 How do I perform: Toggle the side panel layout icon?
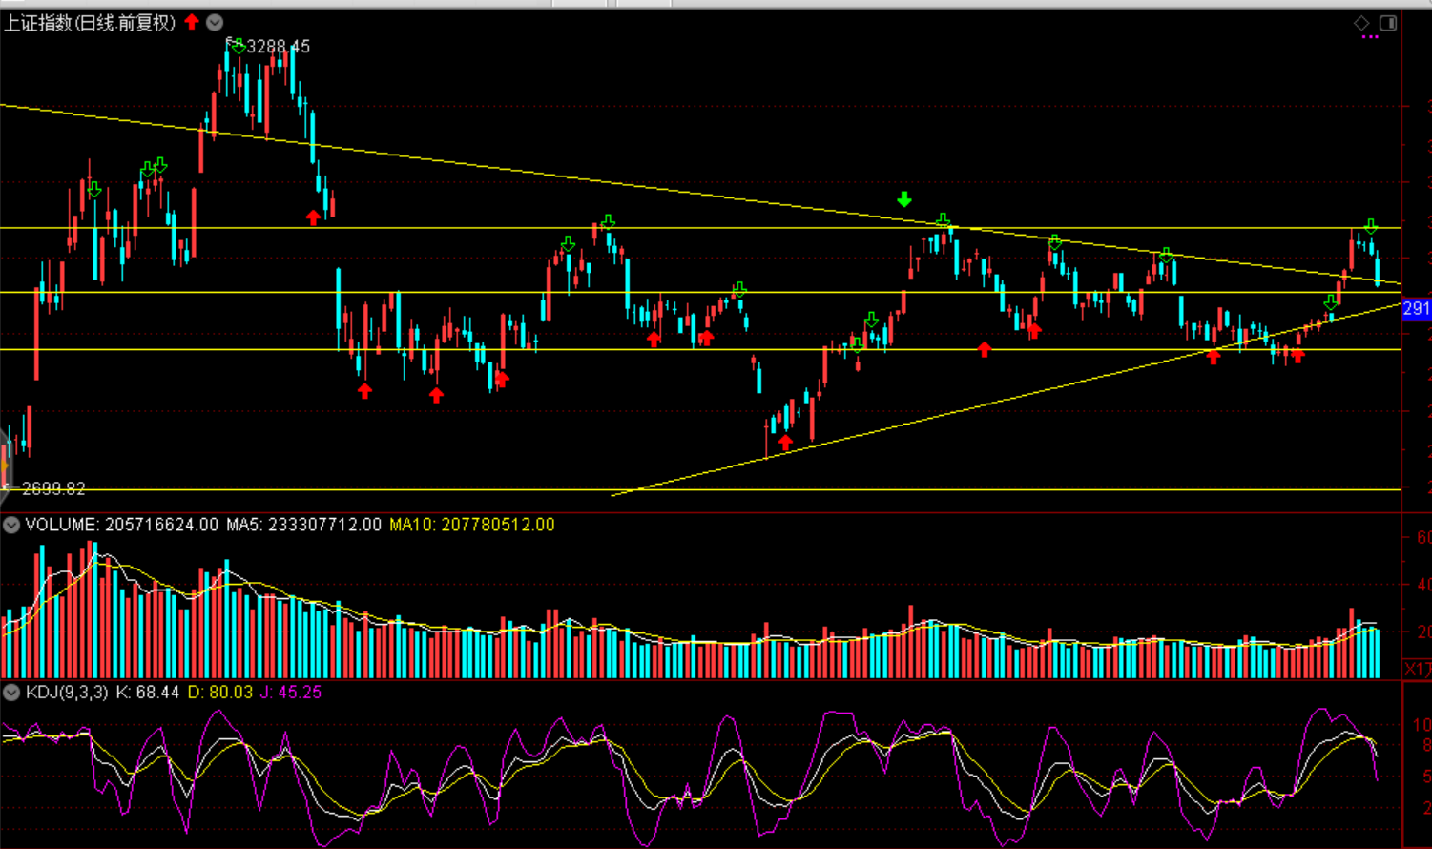pos(1388,23)
